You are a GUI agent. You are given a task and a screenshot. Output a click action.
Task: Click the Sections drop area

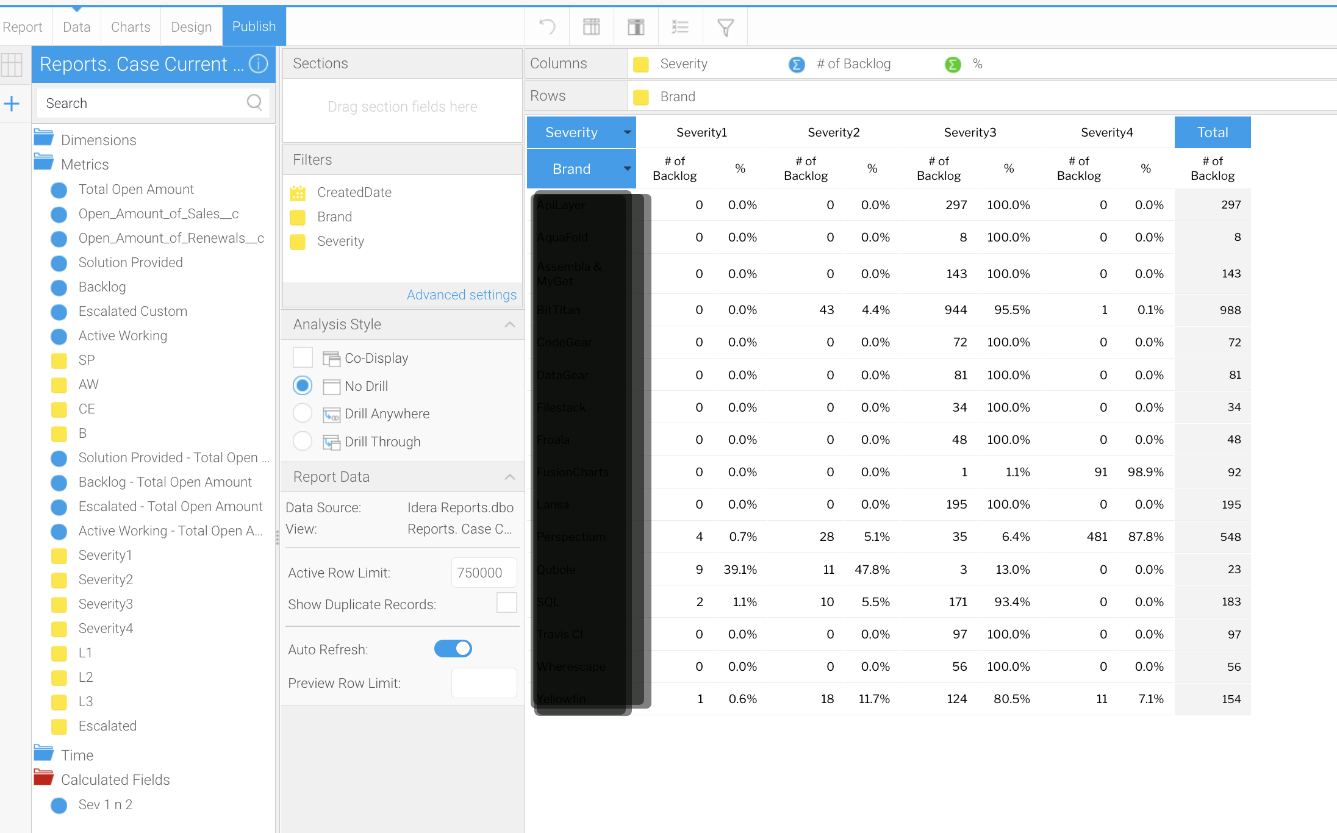pyautogui.click(x=403, y=110)
